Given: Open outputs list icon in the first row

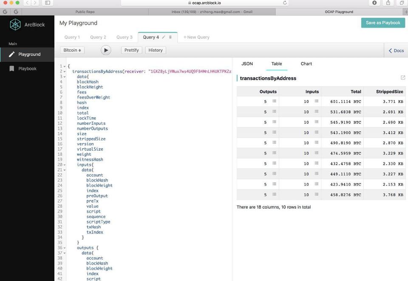Looking at the screenshot, I should click(274, 101).
